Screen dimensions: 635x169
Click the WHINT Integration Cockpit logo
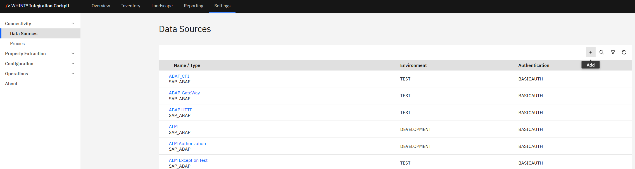coord(37,6)
